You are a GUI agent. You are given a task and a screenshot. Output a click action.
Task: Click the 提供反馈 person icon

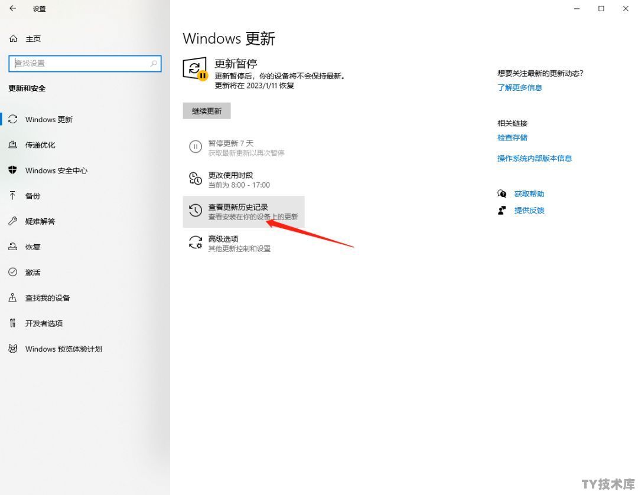tap(502, 210)
